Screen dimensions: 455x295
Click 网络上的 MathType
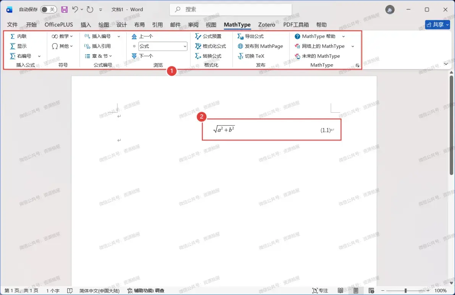(x=319, y=46)
